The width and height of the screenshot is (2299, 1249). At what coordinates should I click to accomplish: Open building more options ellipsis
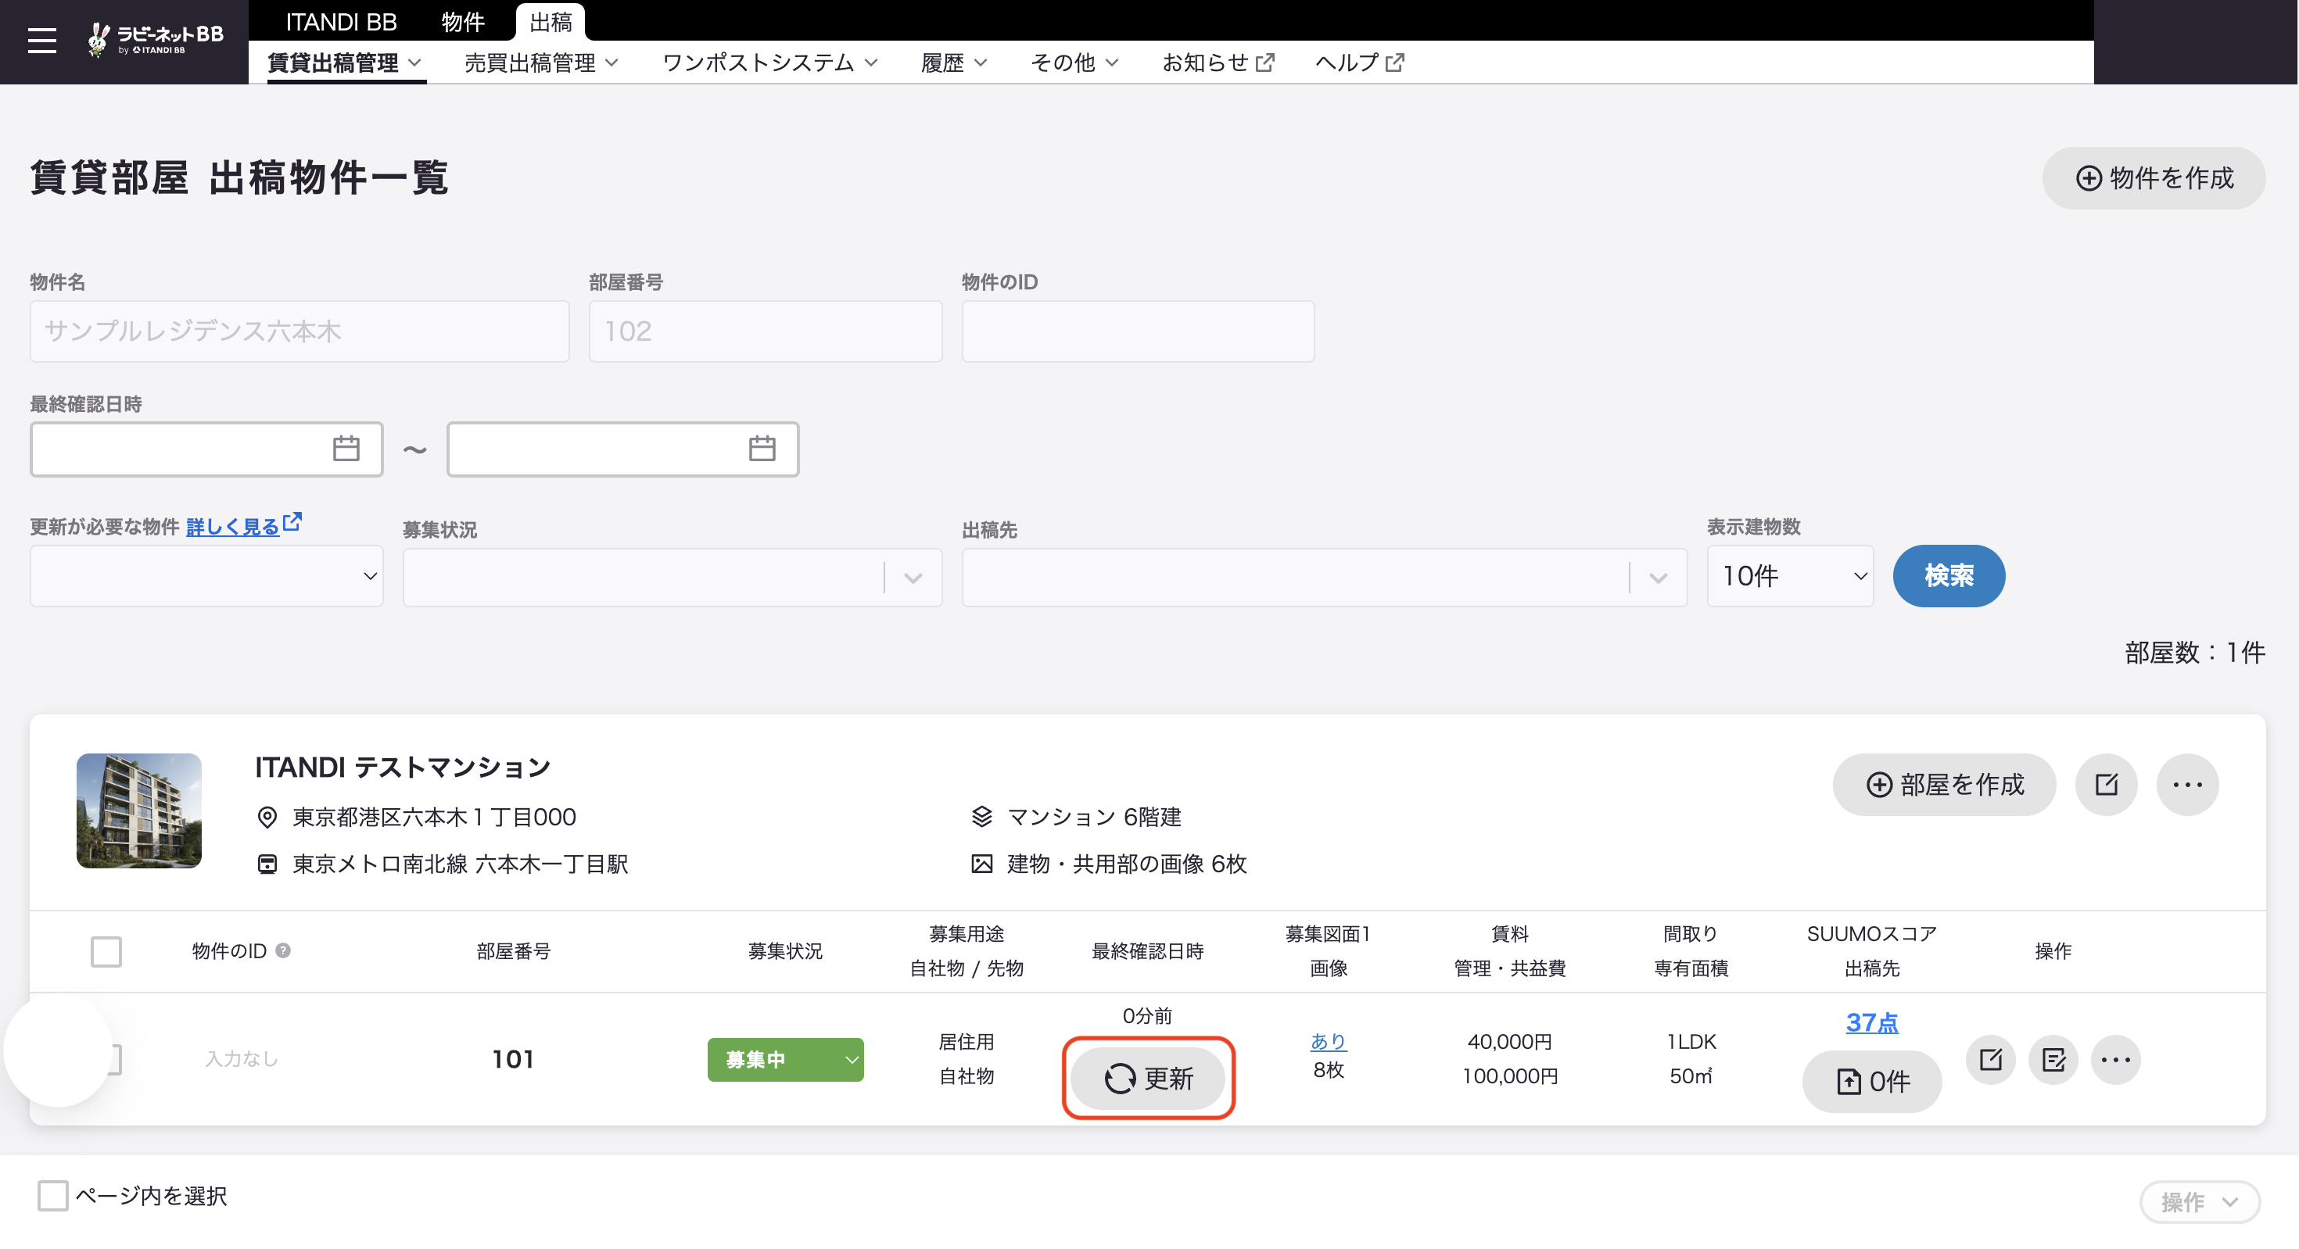pyautogui.click(x=2187, y=784)
